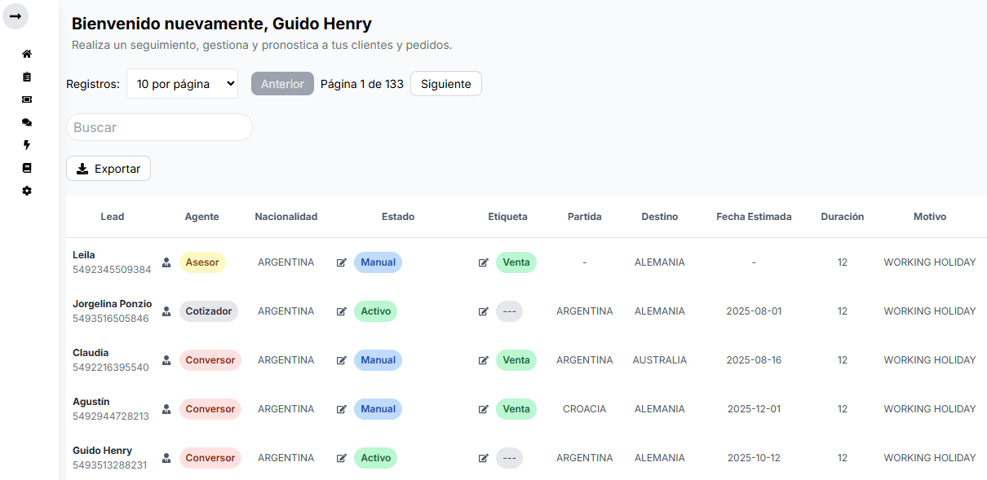Screen dimensions: 987x480
Task: Open the chat bubbles icon in the sidebar
Action: coord(27,122)
